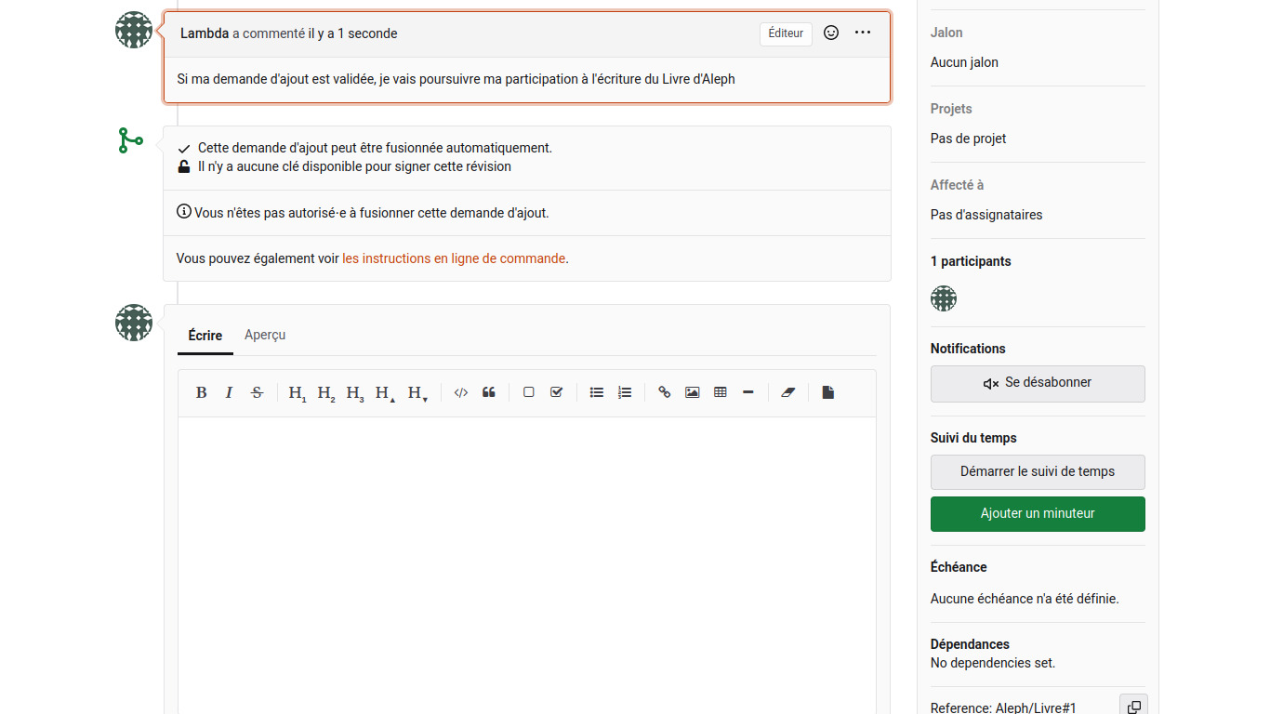Click inside the comment text area
This screenshot has height=714, width=1270.
coord(526,558)
